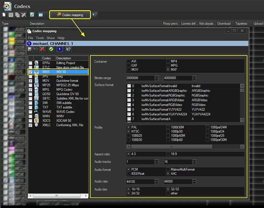Click the green checkmark validate icon
The height and width of the screenshot is (208, 264).
point(51,49)
